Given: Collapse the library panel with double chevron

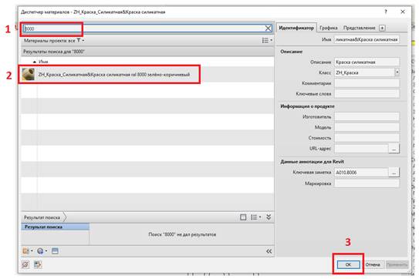Looking at the screenshot, I should [x=269, y=217].
